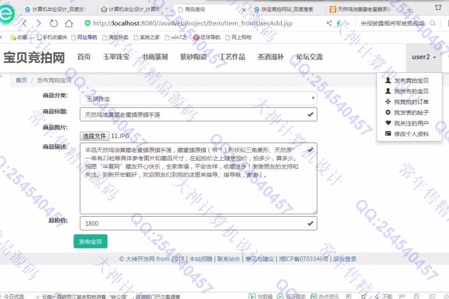Click the 央视披露假将军被抓视频 search box
Viewport: 449px width, 299px height.
[392, 23]
